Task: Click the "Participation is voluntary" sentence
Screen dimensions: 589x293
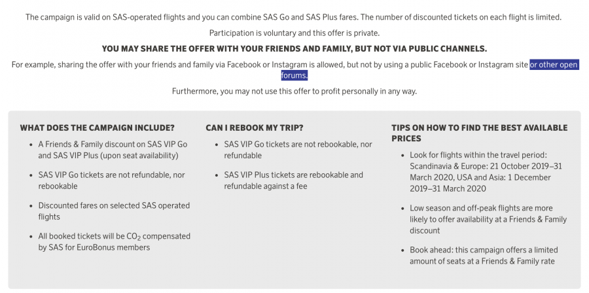Action: point(294,33)
